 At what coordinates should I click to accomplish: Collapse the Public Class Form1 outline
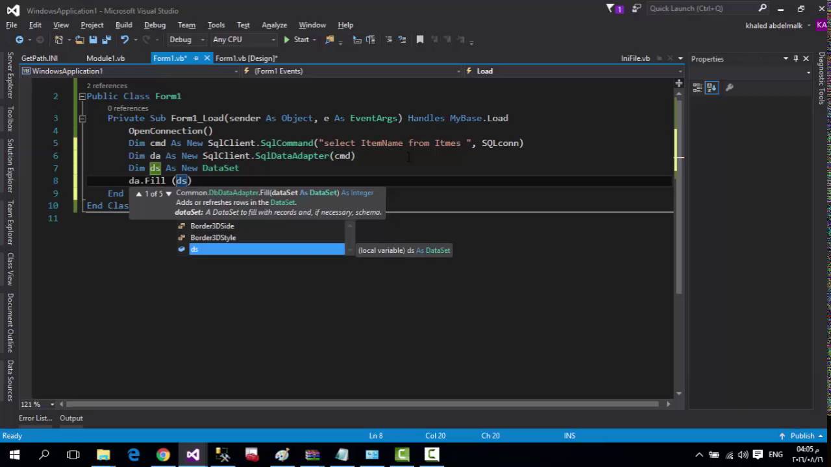82,97
